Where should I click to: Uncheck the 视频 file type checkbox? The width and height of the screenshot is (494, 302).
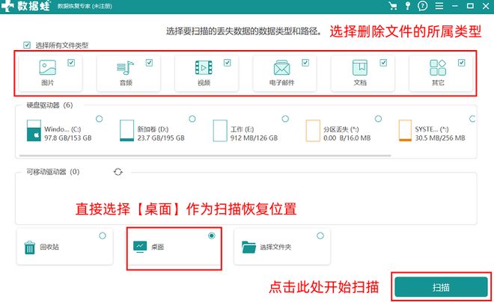(x=227, y=63)
